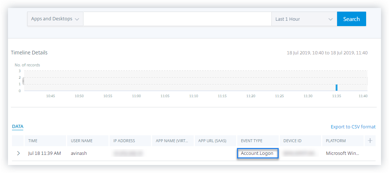Click the date range text 18 Jul 2019
This screenshot has height=173, width=389.
point(327,53)
